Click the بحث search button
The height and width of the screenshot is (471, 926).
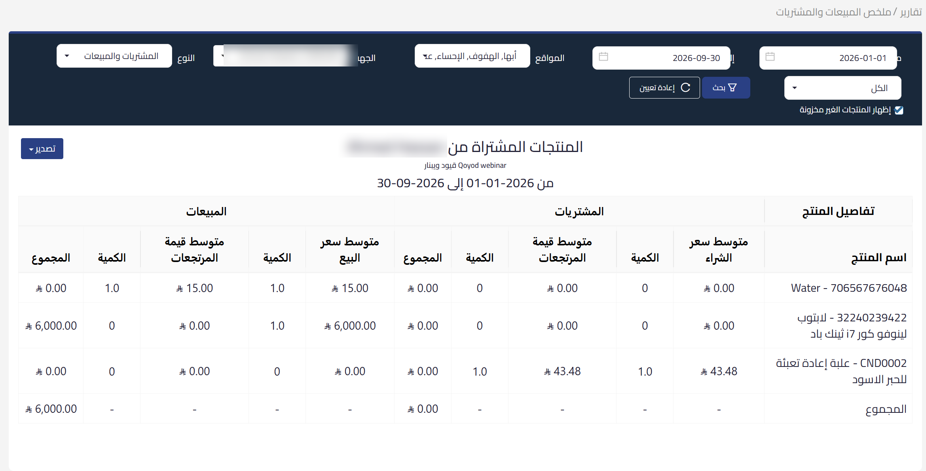[726, 87]
